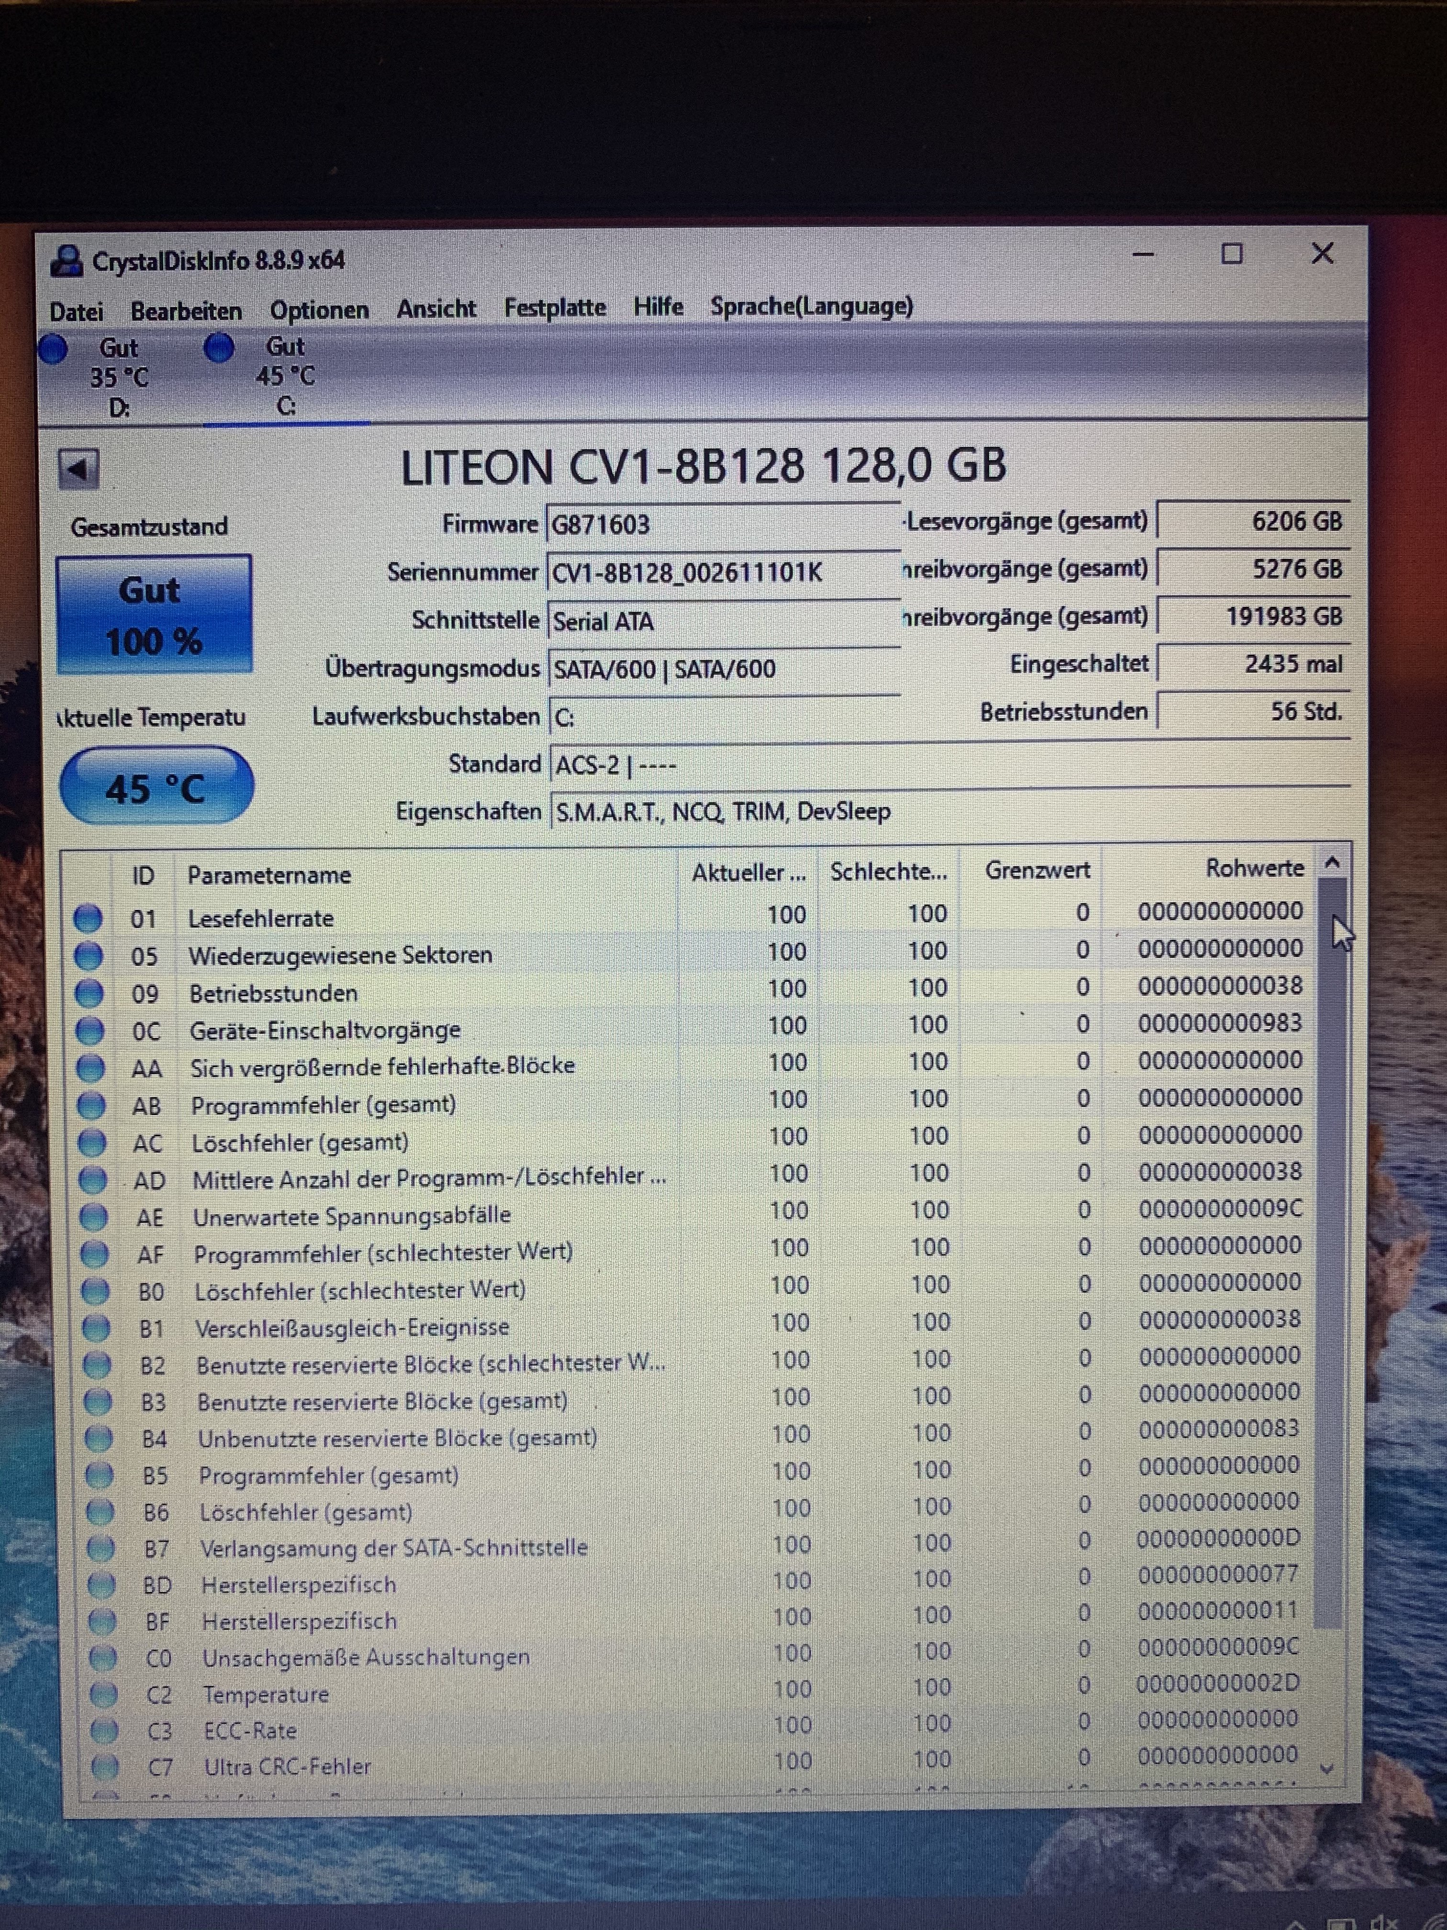This screenshot has height=1930, width=1447.
Task: Click the Parametername column header
Action: pyautogui.click(x=268, y=875)
